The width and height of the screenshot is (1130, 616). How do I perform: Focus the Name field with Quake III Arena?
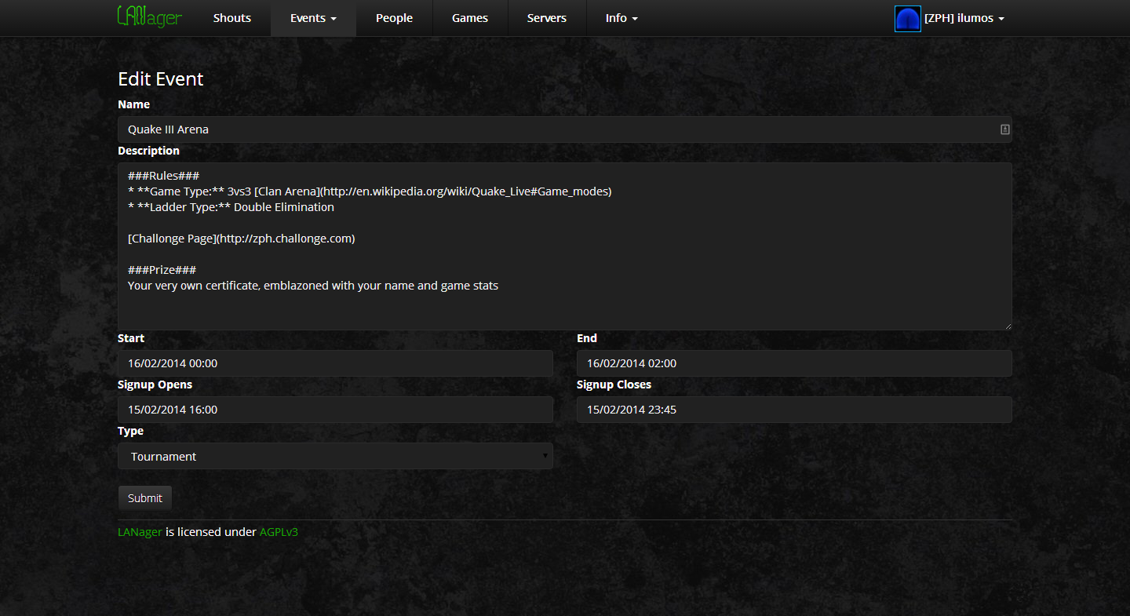click(x=564, y=129)
